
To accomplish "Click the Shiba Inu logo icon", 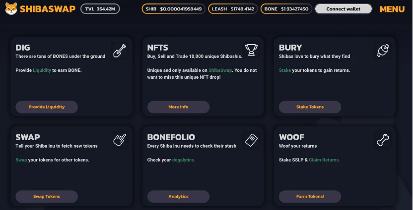I will point(10,9).
